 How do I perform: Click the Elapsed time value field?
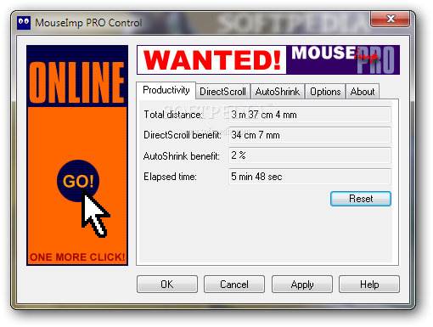tap(310, 177)
